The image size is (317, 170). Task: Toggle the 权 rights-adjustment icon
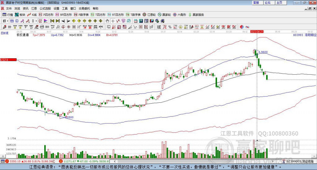click(x=40, y=21)
